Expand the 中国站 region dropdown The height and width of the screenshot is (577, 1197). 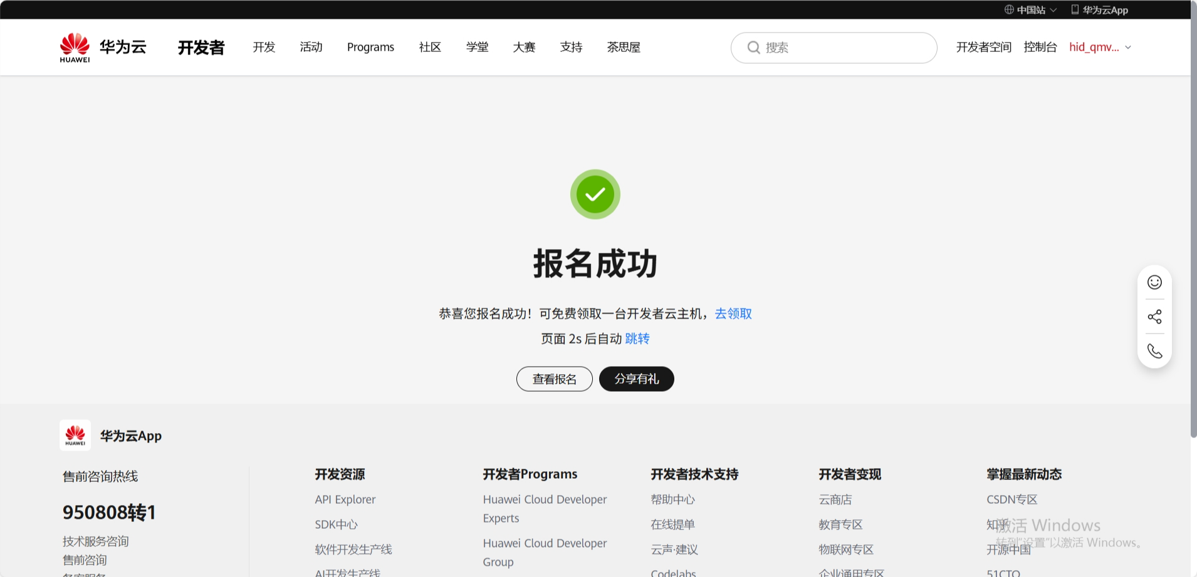[1031, 10]
